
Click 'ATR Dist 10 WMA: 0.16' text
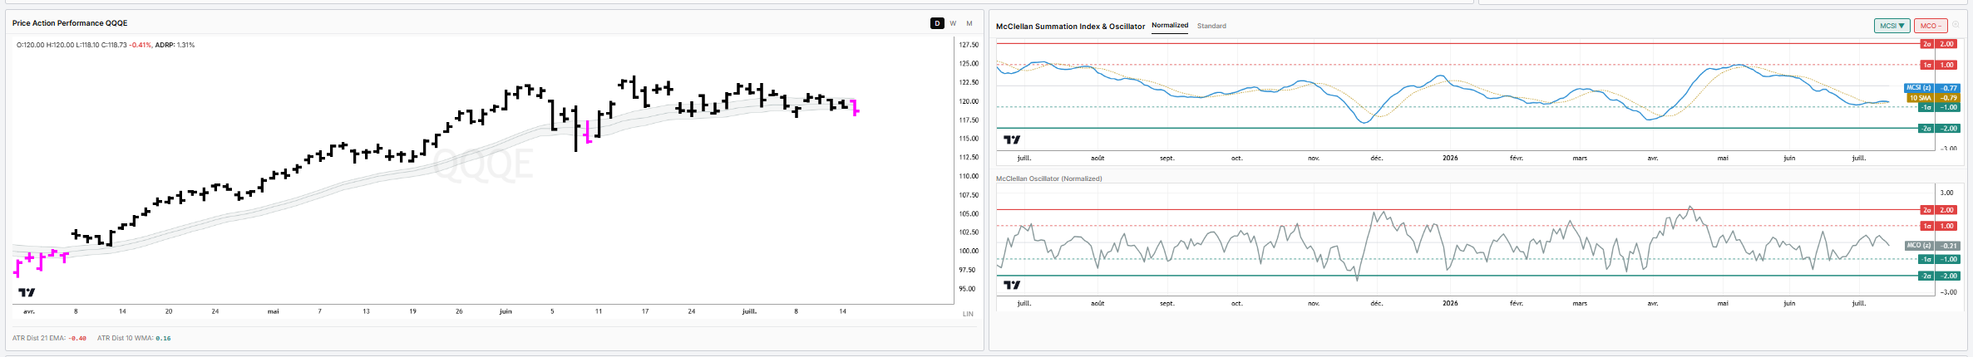click(134, 338)
